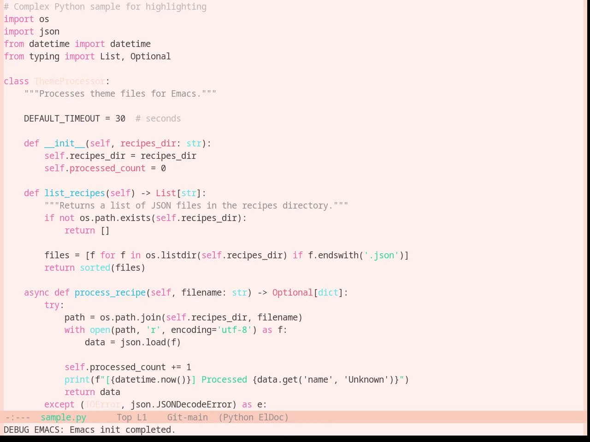Click the 'sorted' builtin in return statement
Viewport: 590px width, 442px height.
95,268
